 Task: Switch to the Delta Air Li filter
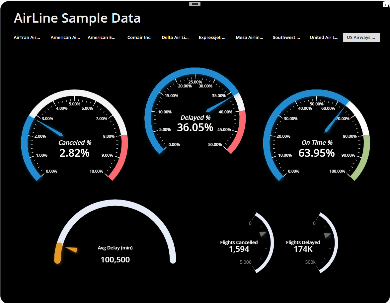(175, 37)
